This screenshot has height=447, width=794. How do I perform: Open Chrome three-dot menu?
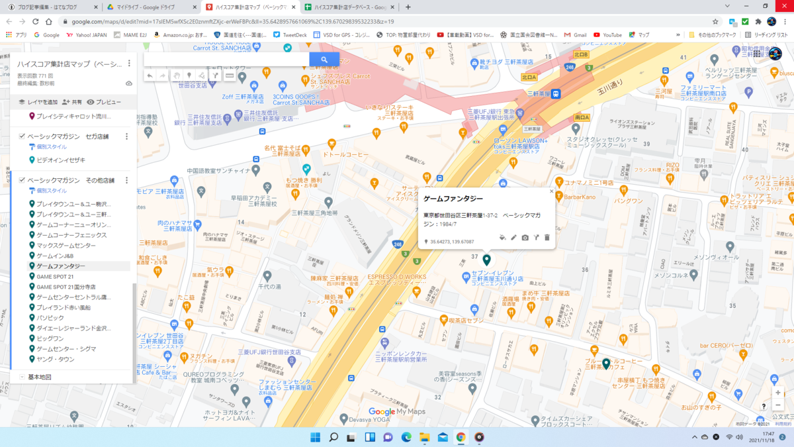click(x=785, y=21)
